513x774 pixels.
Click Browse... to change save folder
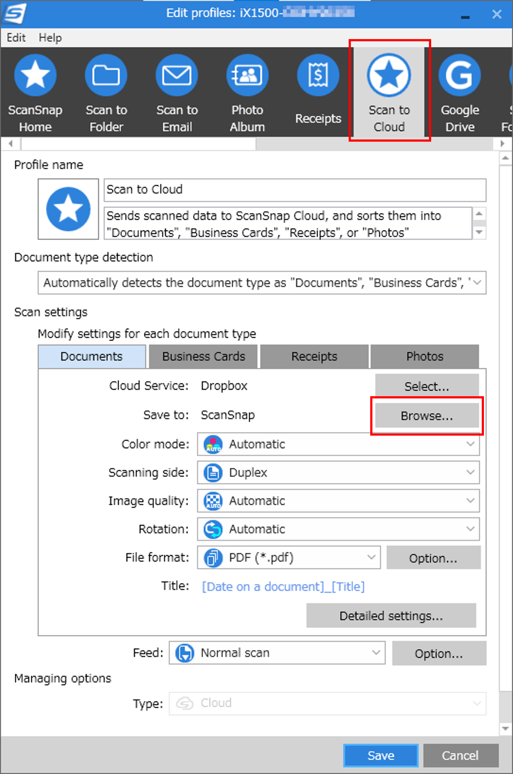pos(427,416)
